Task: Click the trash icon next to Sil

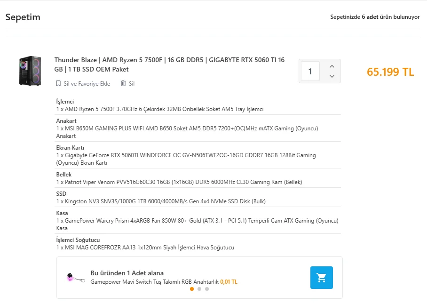Action: click(123, 83)
